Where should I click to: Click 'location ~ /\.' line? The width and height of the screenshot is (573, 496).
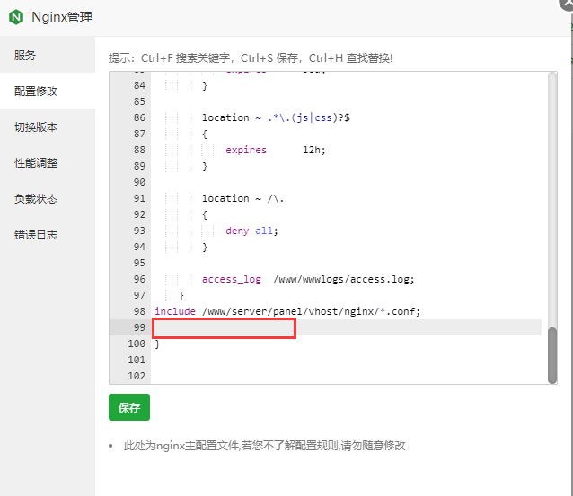(x=242, y=198)
